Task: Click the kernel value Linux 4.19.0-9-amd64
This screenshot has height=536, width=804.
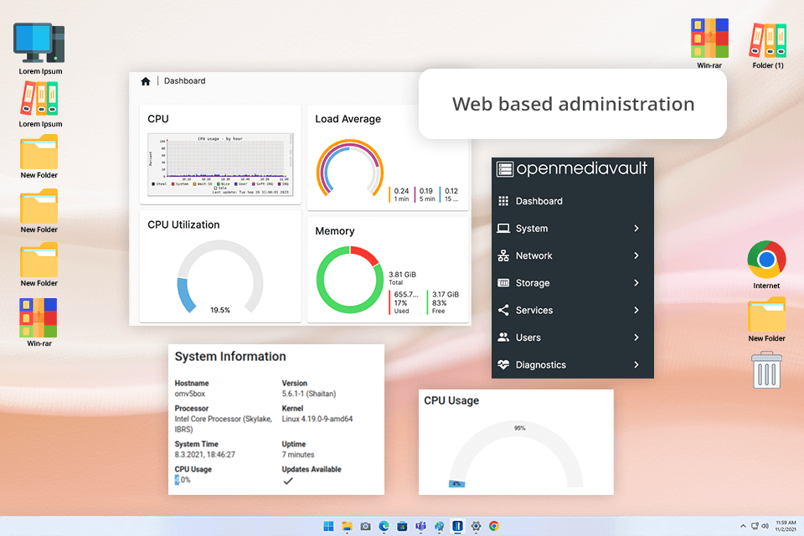Action: 317,419
